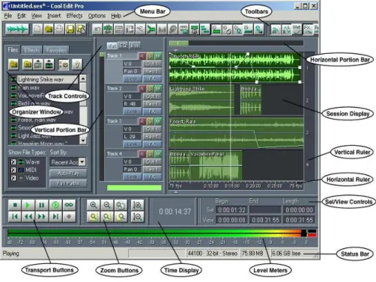This screenshot has width=376, height=282.
Task: Open the Out 1 selector for Track 4
Action: (152, 162)
